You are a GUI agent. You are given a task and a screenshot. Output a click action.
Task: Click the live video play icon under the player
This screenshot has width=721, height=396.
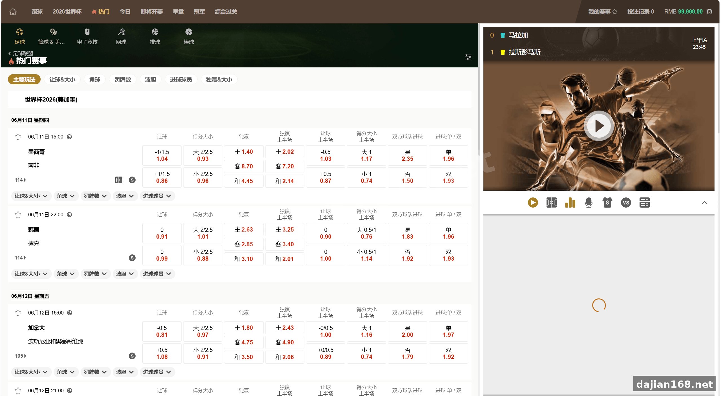coord(533,203)
